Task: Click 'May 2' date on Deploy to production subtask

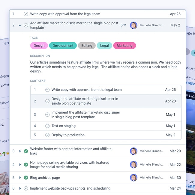Action: pos(170,135)
